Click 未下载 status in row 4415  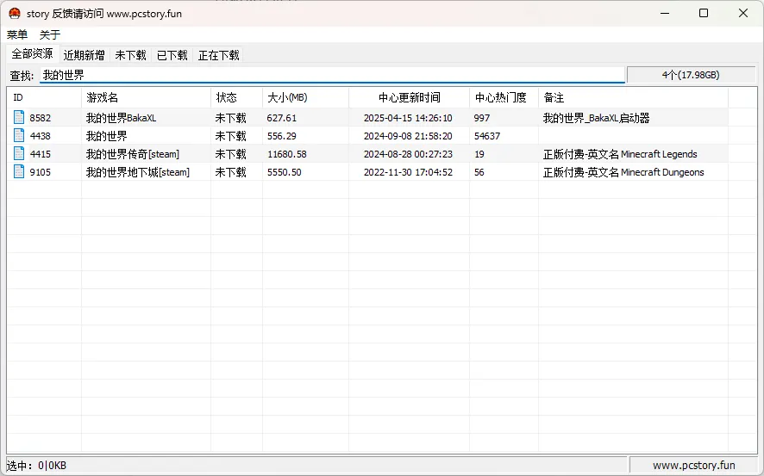(230, 154)
